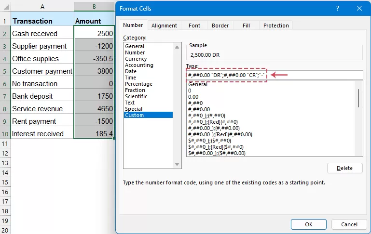371x234 pixels.
Task: Select the #,##0_);[Red](#,##0) format code
Action: pos(271,122)
